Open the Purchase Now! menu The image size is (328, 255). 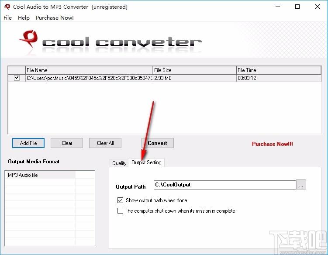[55, 18]
